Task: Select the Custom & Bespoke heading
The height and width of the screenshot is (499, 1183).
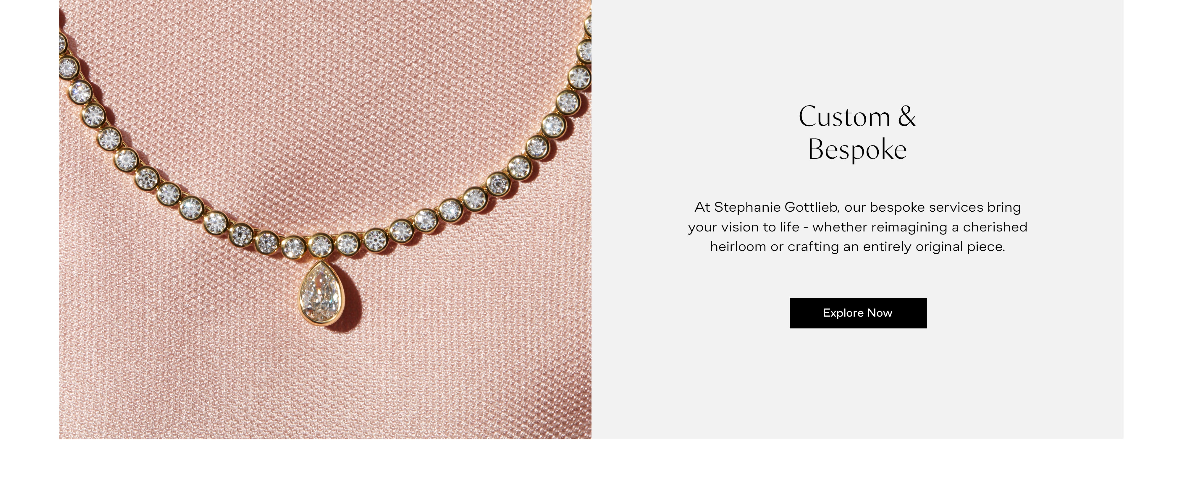Action: click(857, 133)
